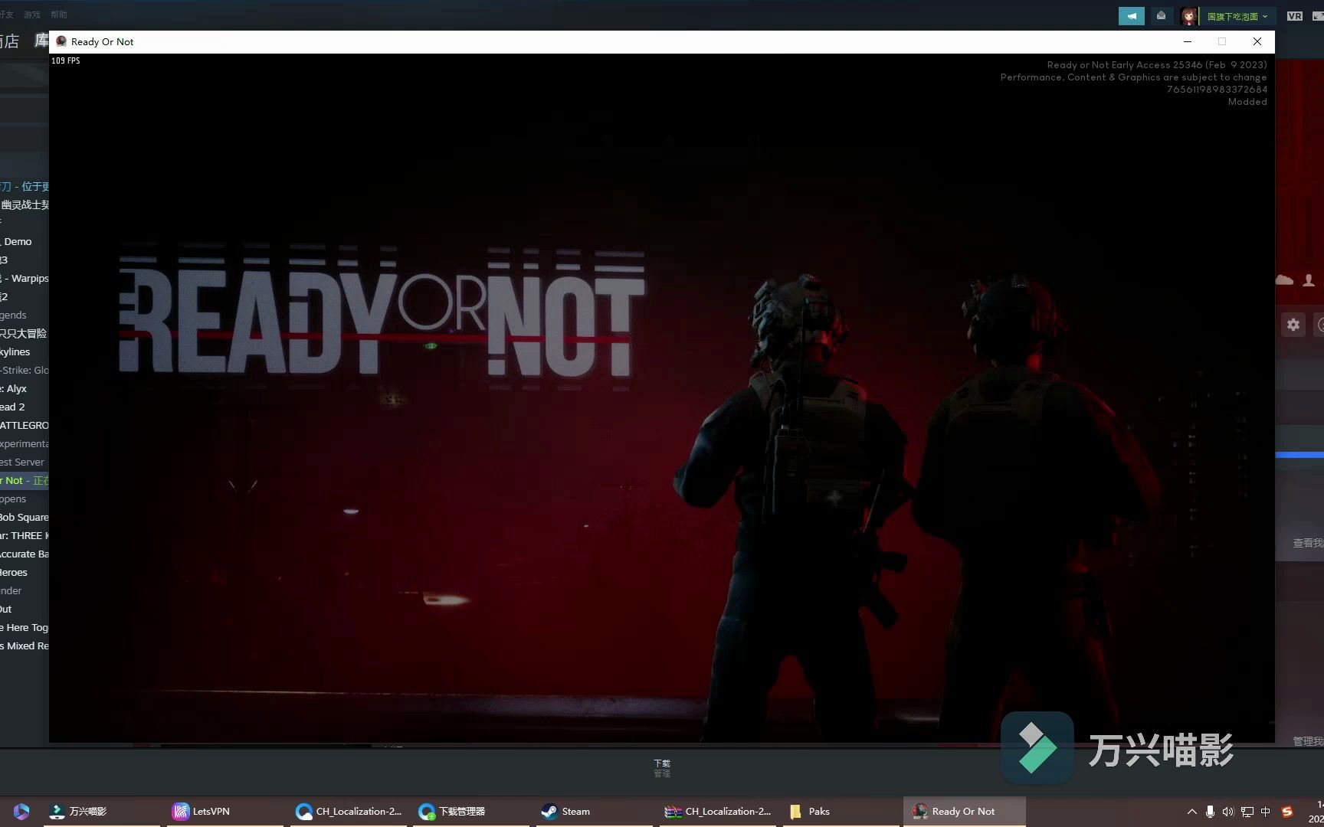Viewport: 1324px width, 827px height.
Task: Select the Demo entry in Steam library
Action: 25,242
